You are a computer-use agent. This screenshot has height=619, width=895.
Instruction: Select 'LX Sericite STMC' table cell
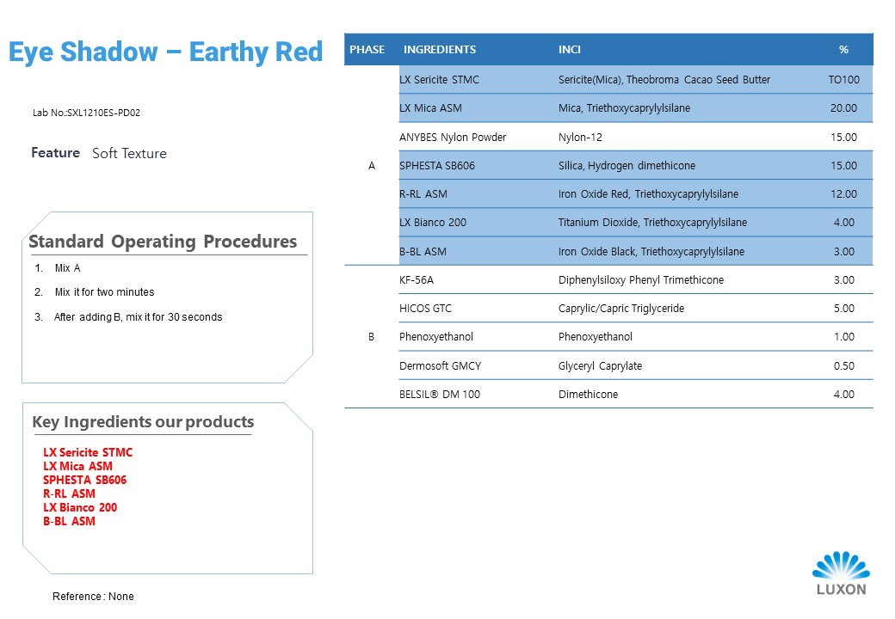click(x=439, y=80)
